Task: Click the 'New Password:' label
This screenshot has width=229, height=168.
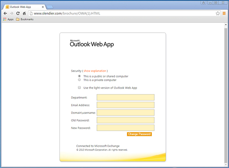Action: [81, 128]
